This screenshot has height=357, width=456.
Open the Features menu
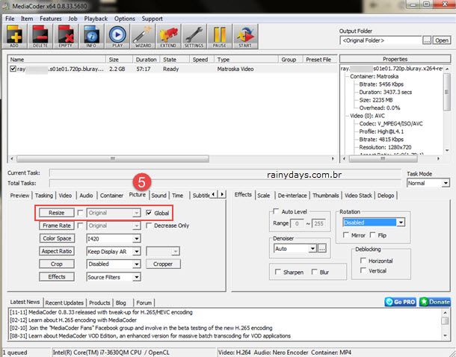tap(51, 19)
